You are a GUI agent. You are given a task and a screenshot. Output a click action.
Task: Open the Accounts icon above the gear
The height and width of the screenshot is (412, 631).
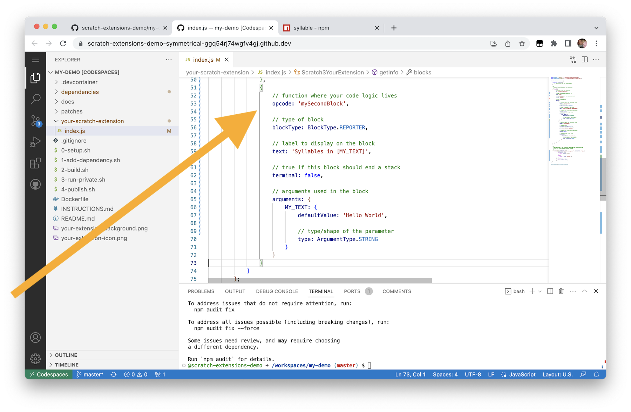click(35, 337)
